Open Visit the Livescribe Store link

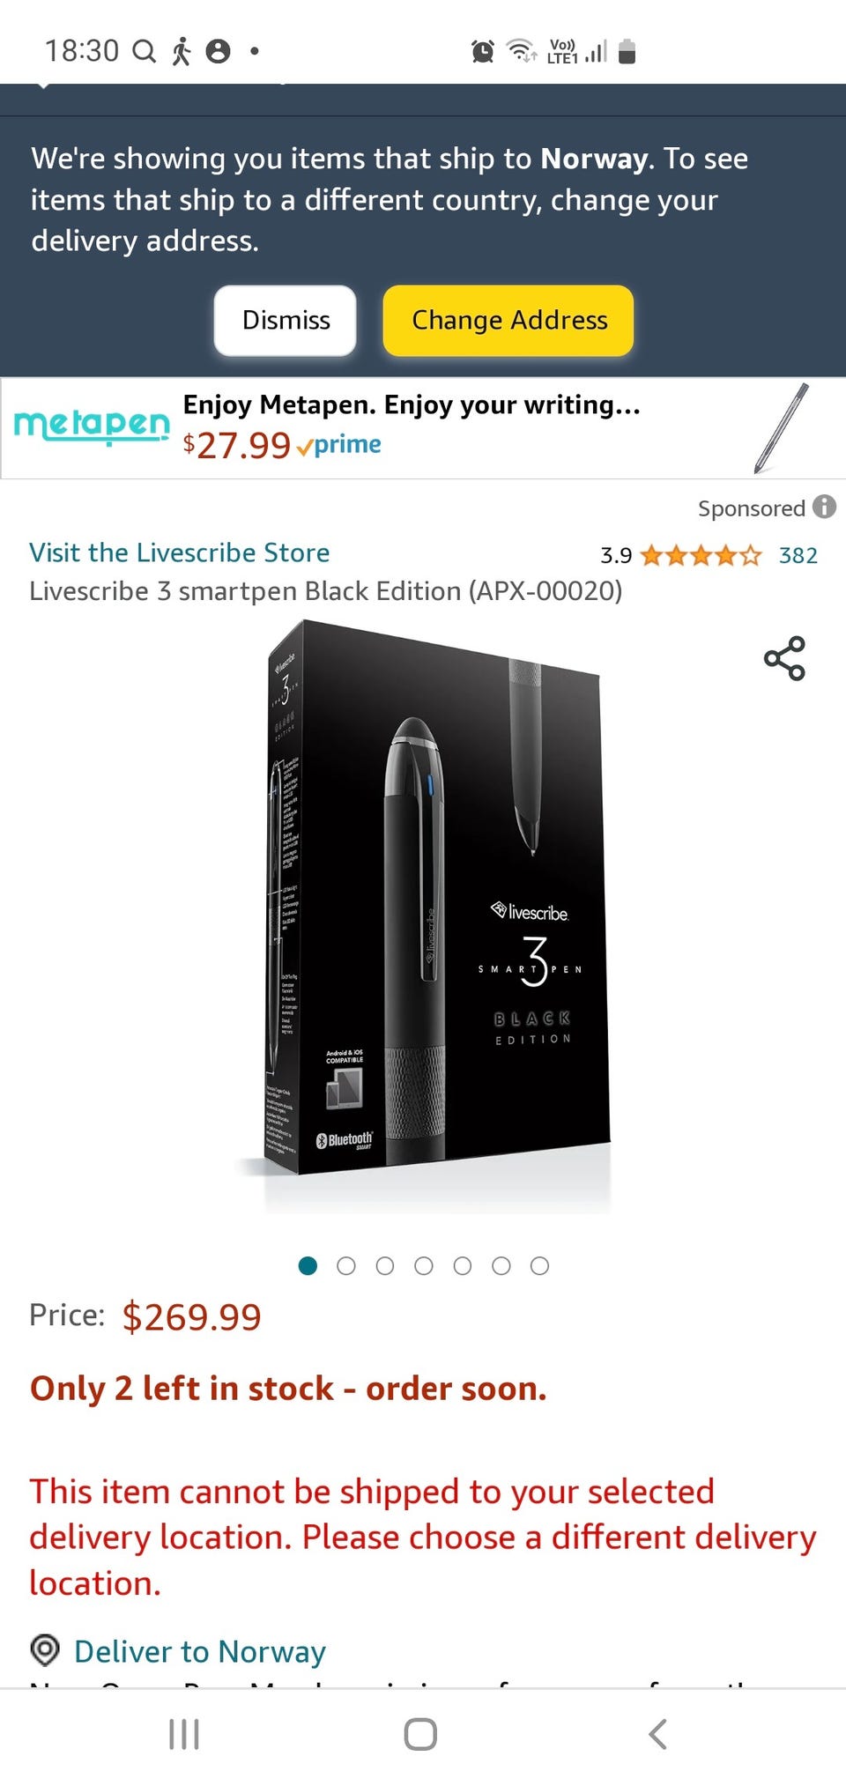[180, 552]
